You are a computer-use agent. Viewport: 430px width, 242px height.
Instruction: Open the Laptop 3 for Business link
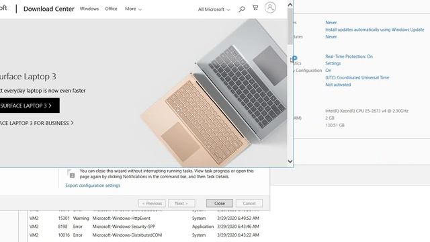click(36, 123)
